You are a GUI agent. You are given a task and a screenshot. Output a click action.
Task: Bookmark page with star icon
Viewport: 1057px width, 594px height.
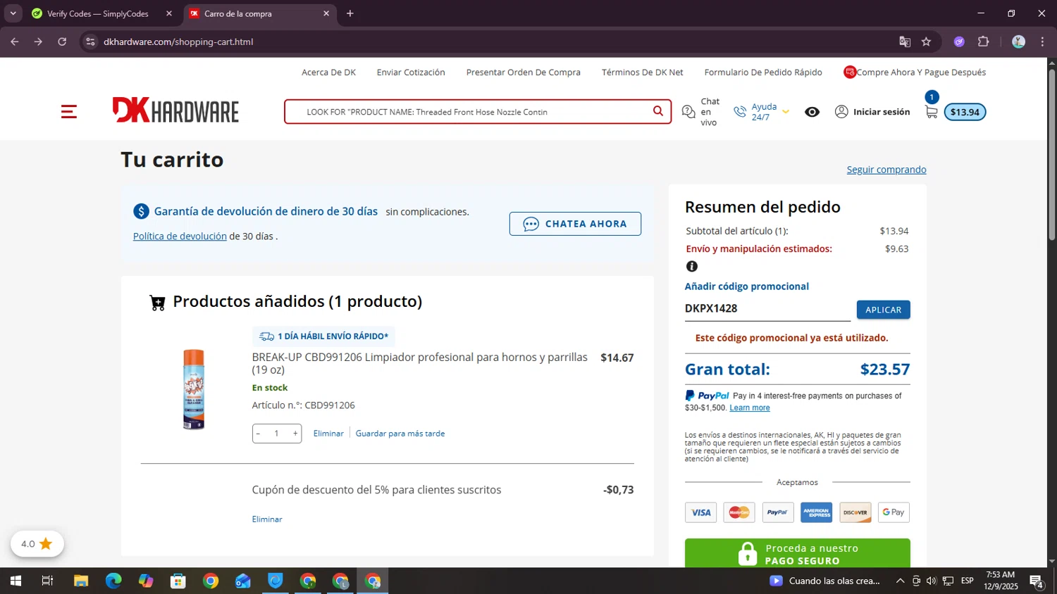[926, 42]
